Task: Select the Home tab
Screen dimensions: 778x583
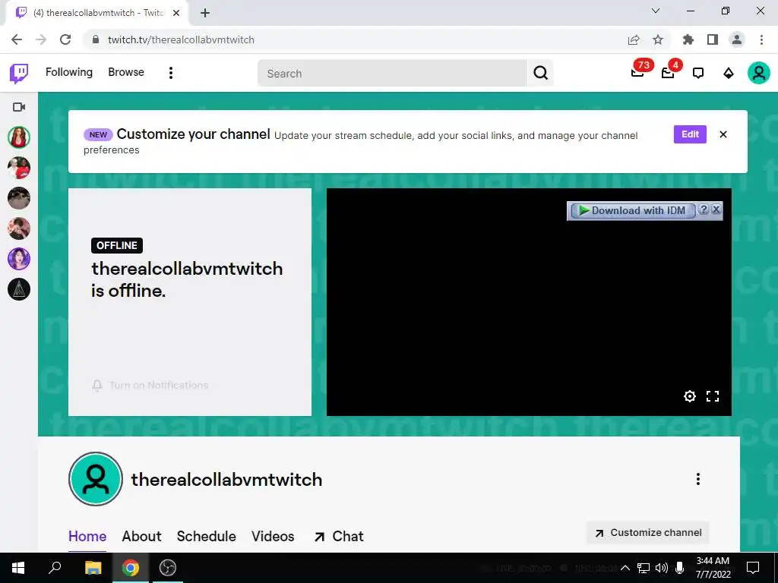Action: 87,537
